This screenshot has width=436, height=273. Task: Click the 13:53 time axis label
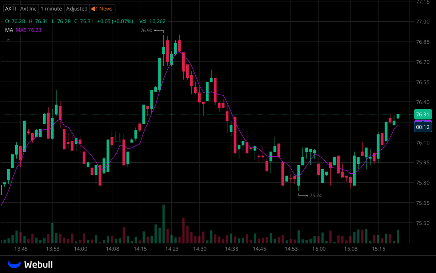53,249
